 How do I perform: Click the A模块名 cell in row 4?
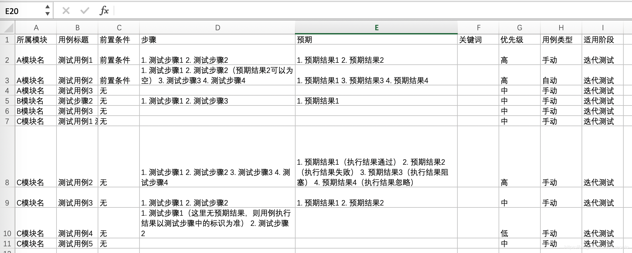tap(36, 90)
